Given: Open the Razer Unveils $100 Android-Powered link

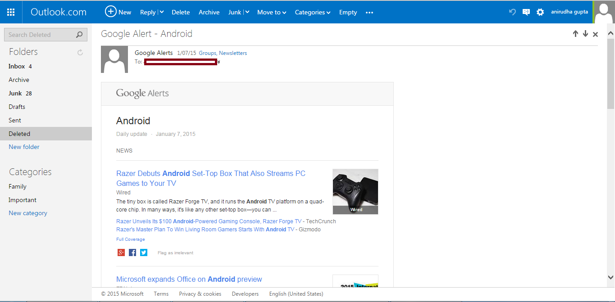Looking at the screenshot, I should [x=209, y=221].
